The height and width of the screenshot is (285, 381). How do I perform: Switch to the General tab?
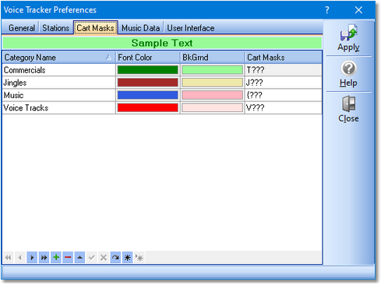pyautogui.click(x=22, y=28)
